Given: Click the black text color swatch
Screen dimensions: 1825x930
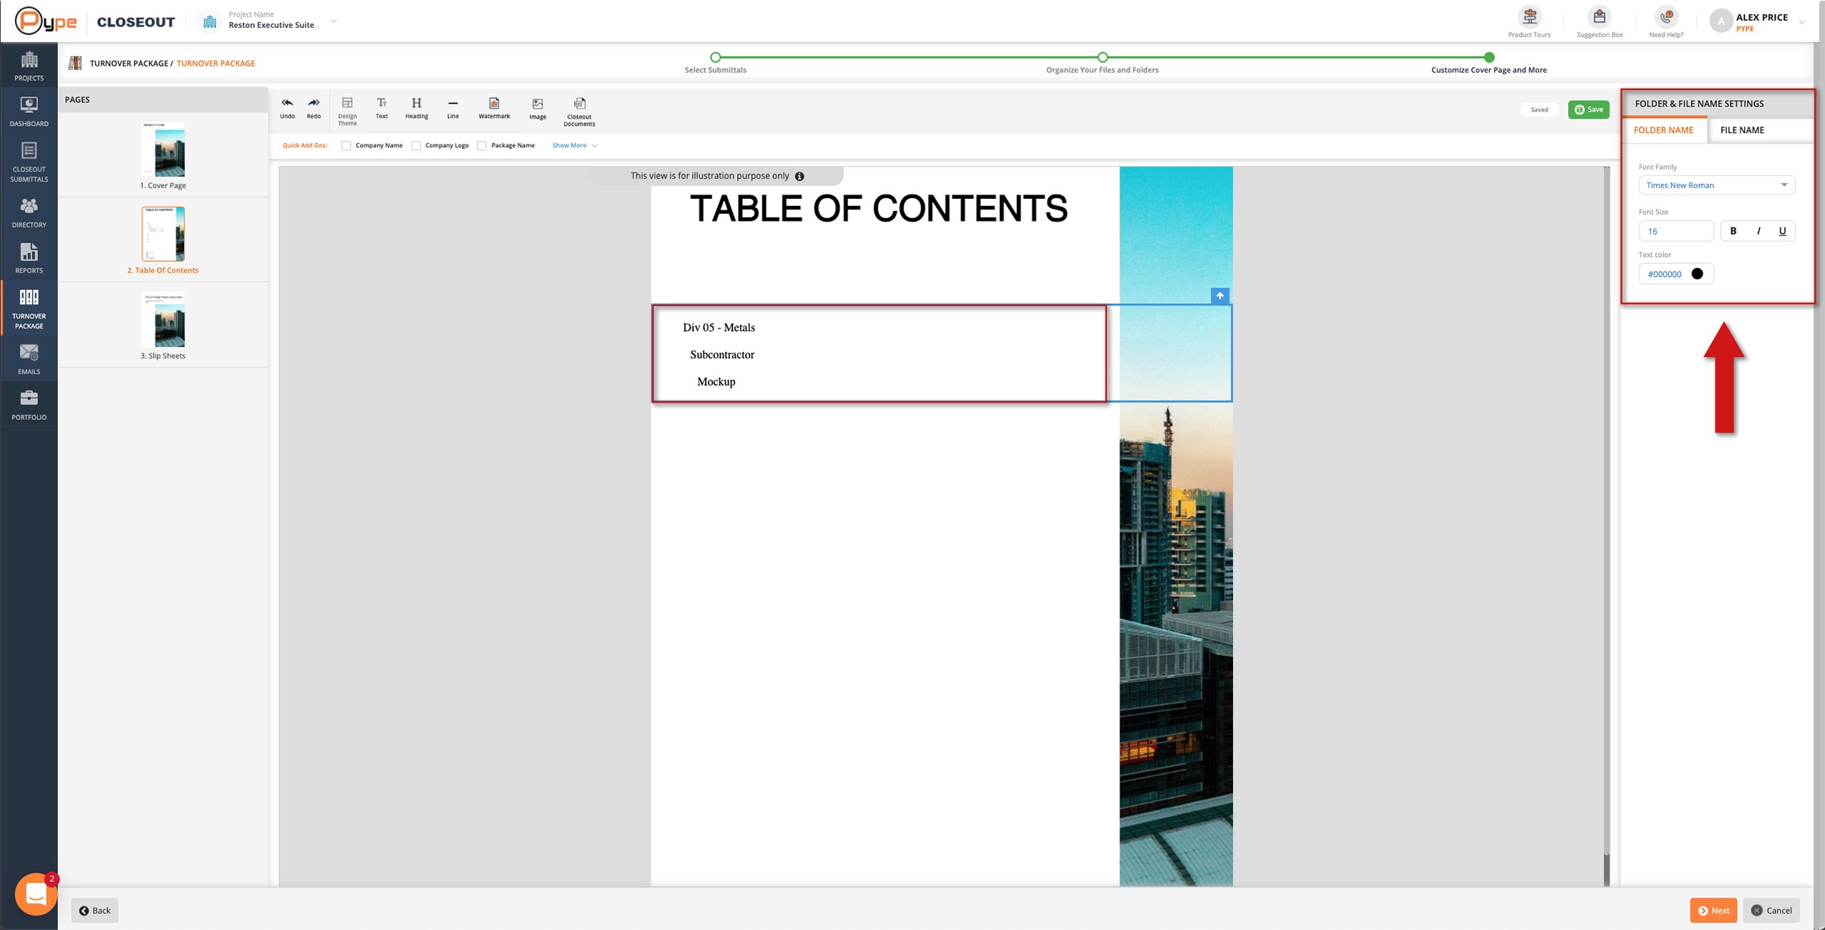Looking at the screenshot, I should pyautogui.click(x=1697, y=274).
